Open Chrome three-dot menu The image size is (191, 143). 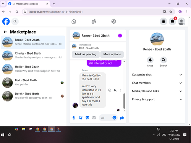click(x=187, y=12)
